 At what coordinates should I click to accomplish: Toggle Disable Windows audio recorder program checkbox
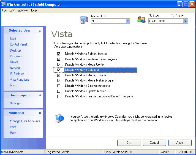pyautogui.click(x=59, y=59)
